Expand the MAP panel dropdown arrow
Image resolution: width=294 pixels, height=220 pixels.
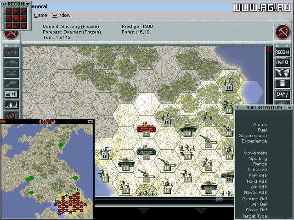click(x=90, y=121)
